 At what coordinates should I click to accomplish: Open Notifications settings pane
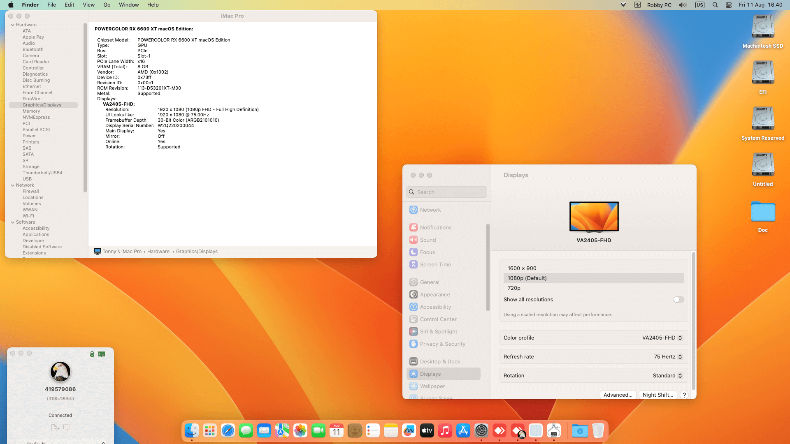point(443,227)
